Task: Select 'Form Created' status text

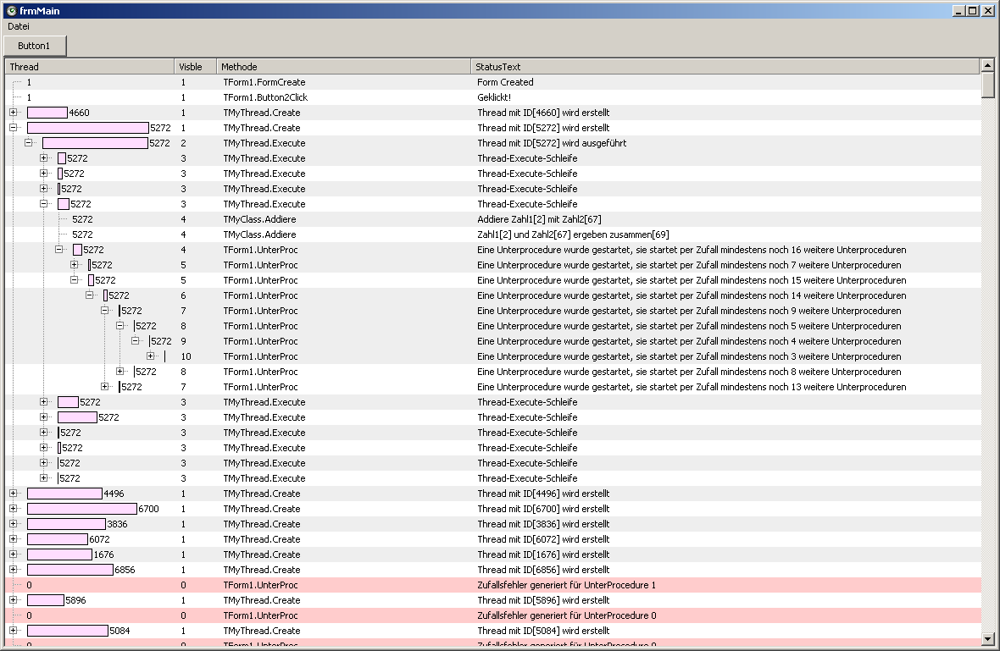Action: [505, 82]
